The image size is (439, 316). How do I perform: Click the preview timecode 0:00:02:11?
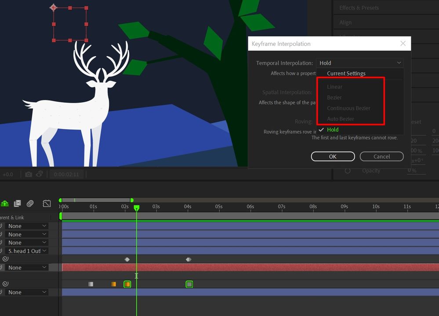(66, 174)
